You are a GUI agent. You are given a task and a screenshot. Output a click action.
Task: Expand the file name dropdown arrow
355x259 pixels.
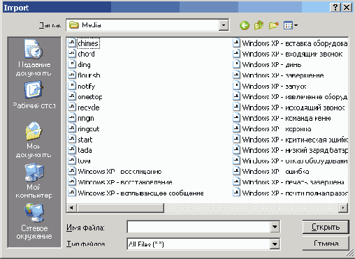click(275, 227)
